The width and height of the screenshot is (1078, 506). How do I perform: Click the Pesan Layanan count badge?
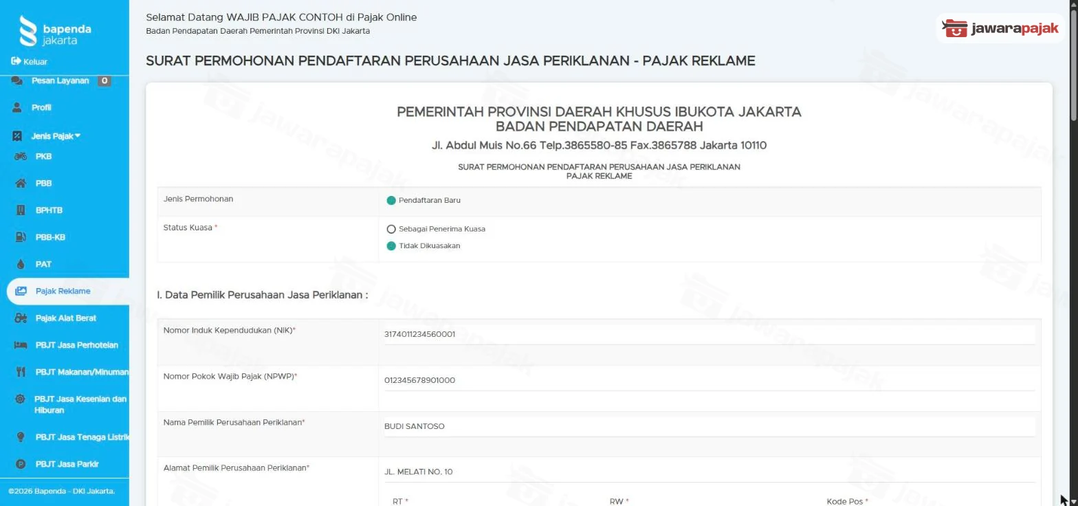point(104,80)
